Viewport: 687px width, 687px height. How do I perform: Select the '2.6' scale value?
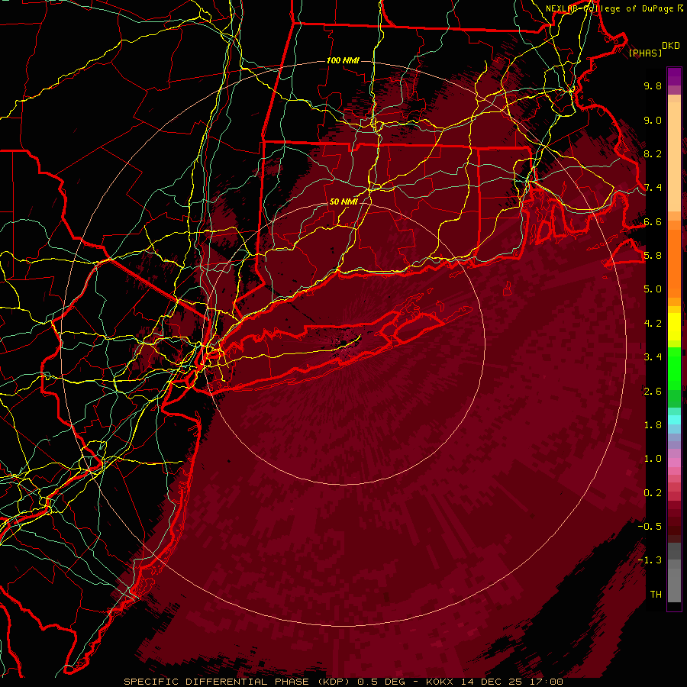tap(653, 392)
